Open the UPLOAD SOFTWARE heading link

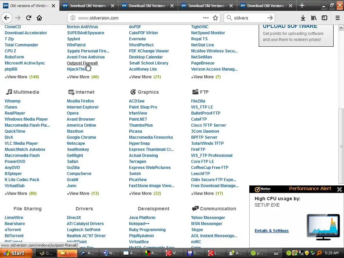point(290,26)
